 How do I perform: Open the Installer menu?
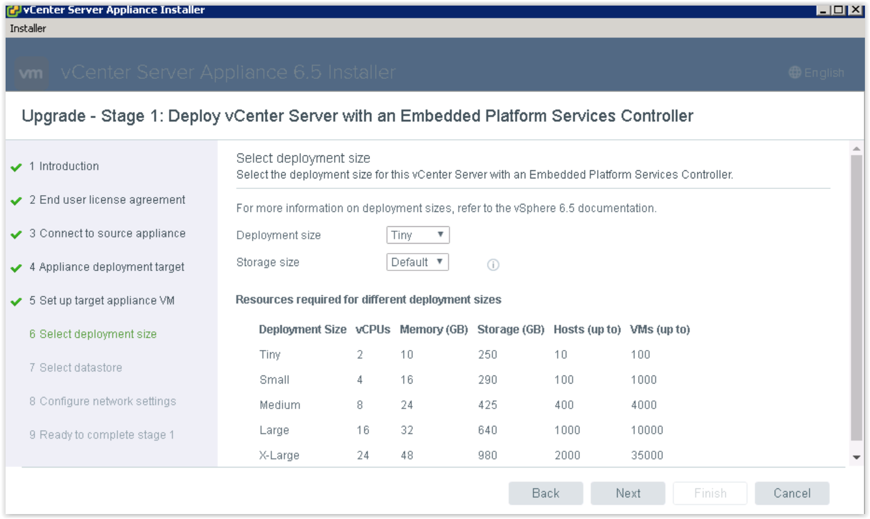click(x=28, y=29)
